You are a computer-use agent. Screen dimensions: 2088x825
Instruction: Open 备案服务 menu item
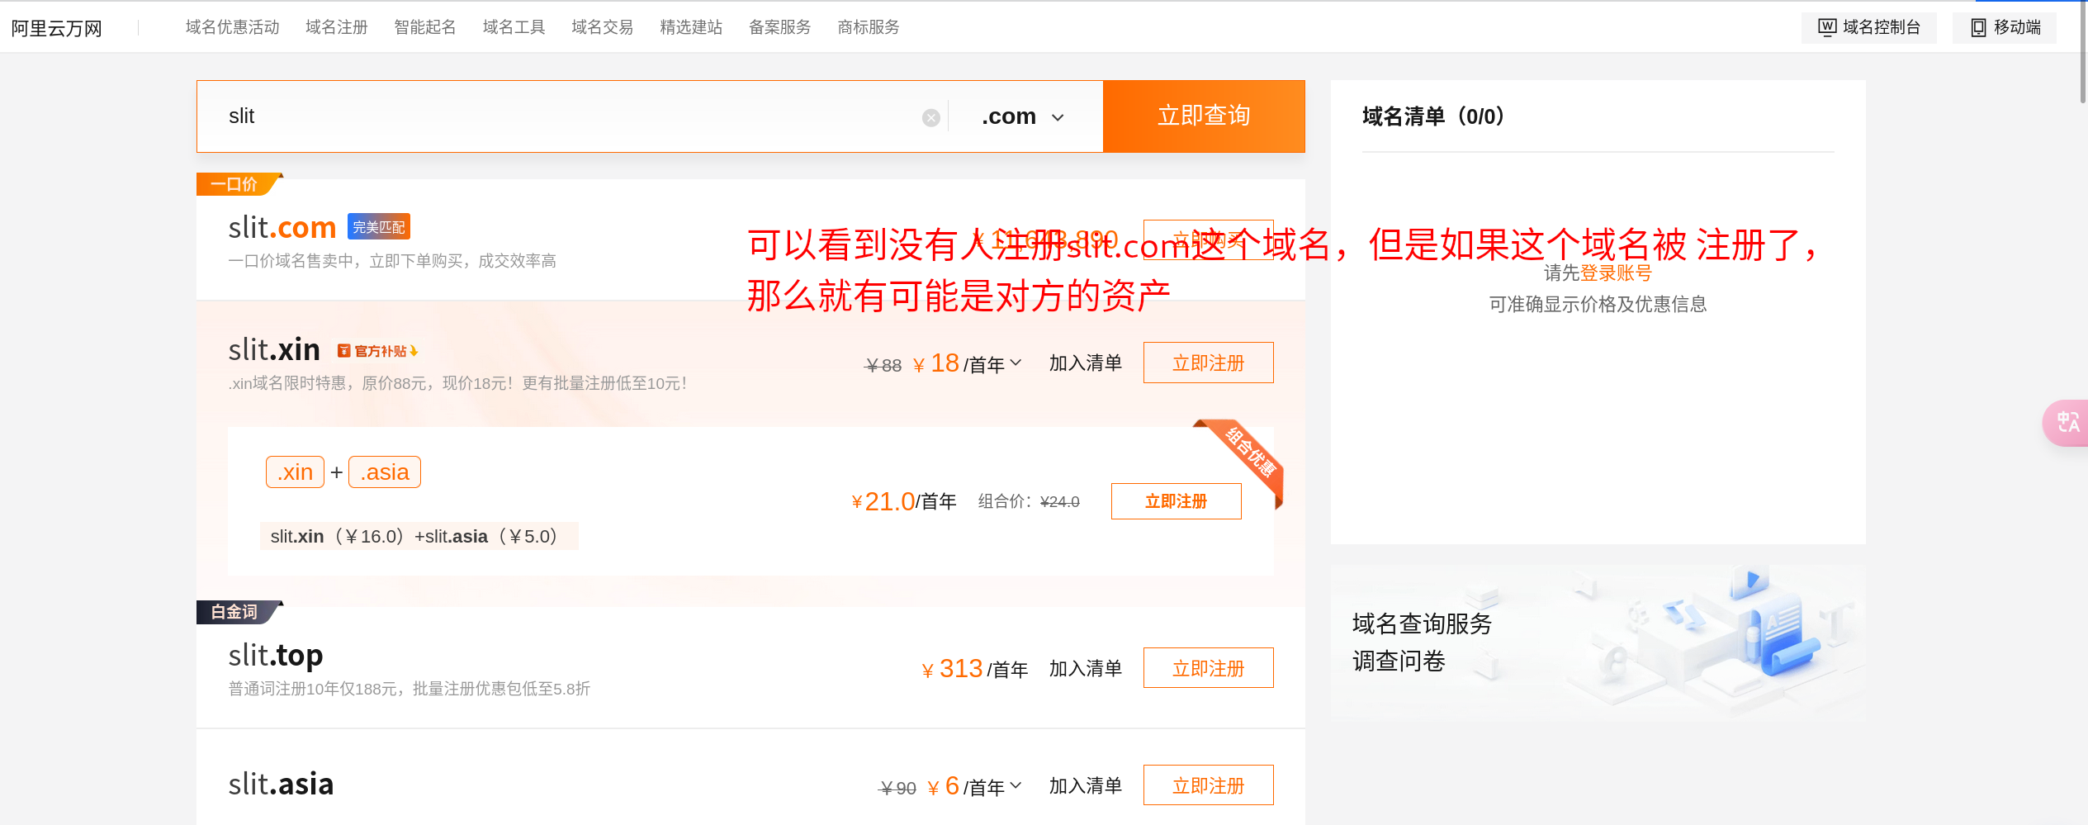click(x=780, y=27)
